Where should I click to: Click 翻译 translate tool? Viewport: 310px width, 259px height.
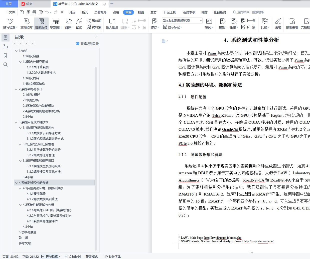click(x=69, y=24)
